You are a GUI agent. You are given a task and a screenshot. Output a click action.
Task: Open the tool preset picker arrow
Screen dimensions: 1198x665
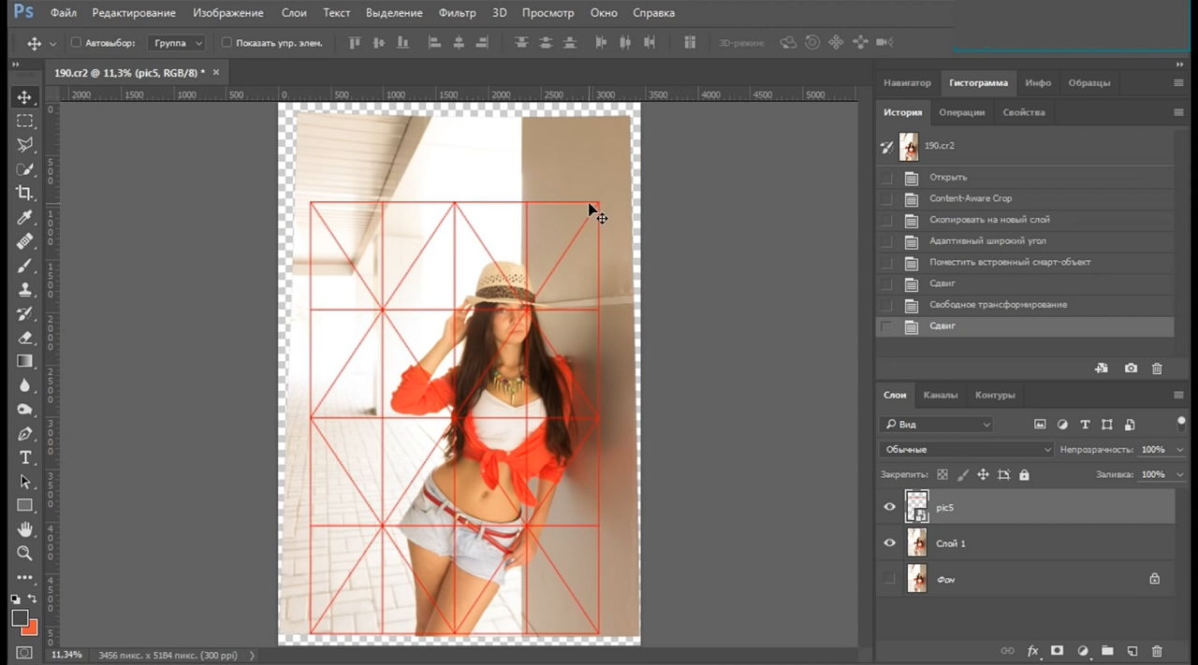point(52,43)
